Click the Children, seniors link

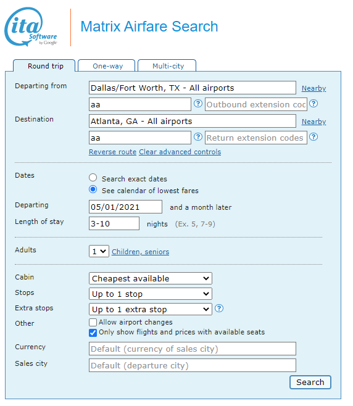click(140, 252)
